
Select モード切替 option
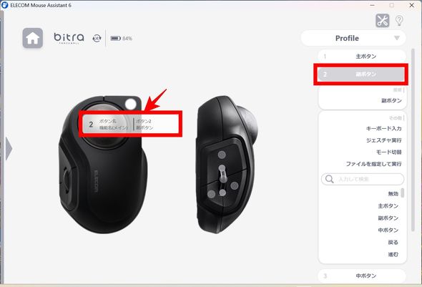click(x=388, y=152)
